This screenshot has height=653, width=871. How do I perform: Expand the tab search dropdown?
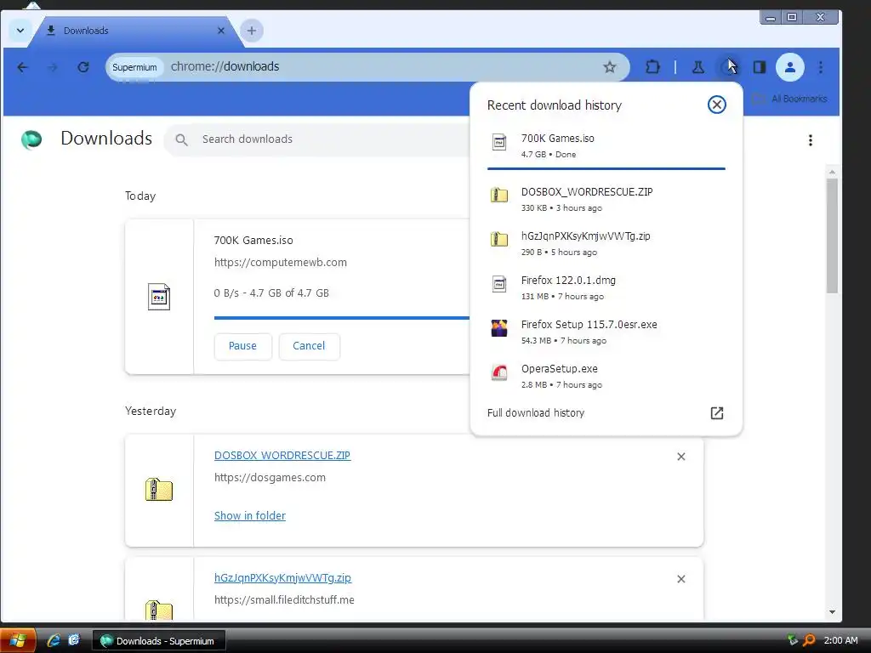coord(20,31)
